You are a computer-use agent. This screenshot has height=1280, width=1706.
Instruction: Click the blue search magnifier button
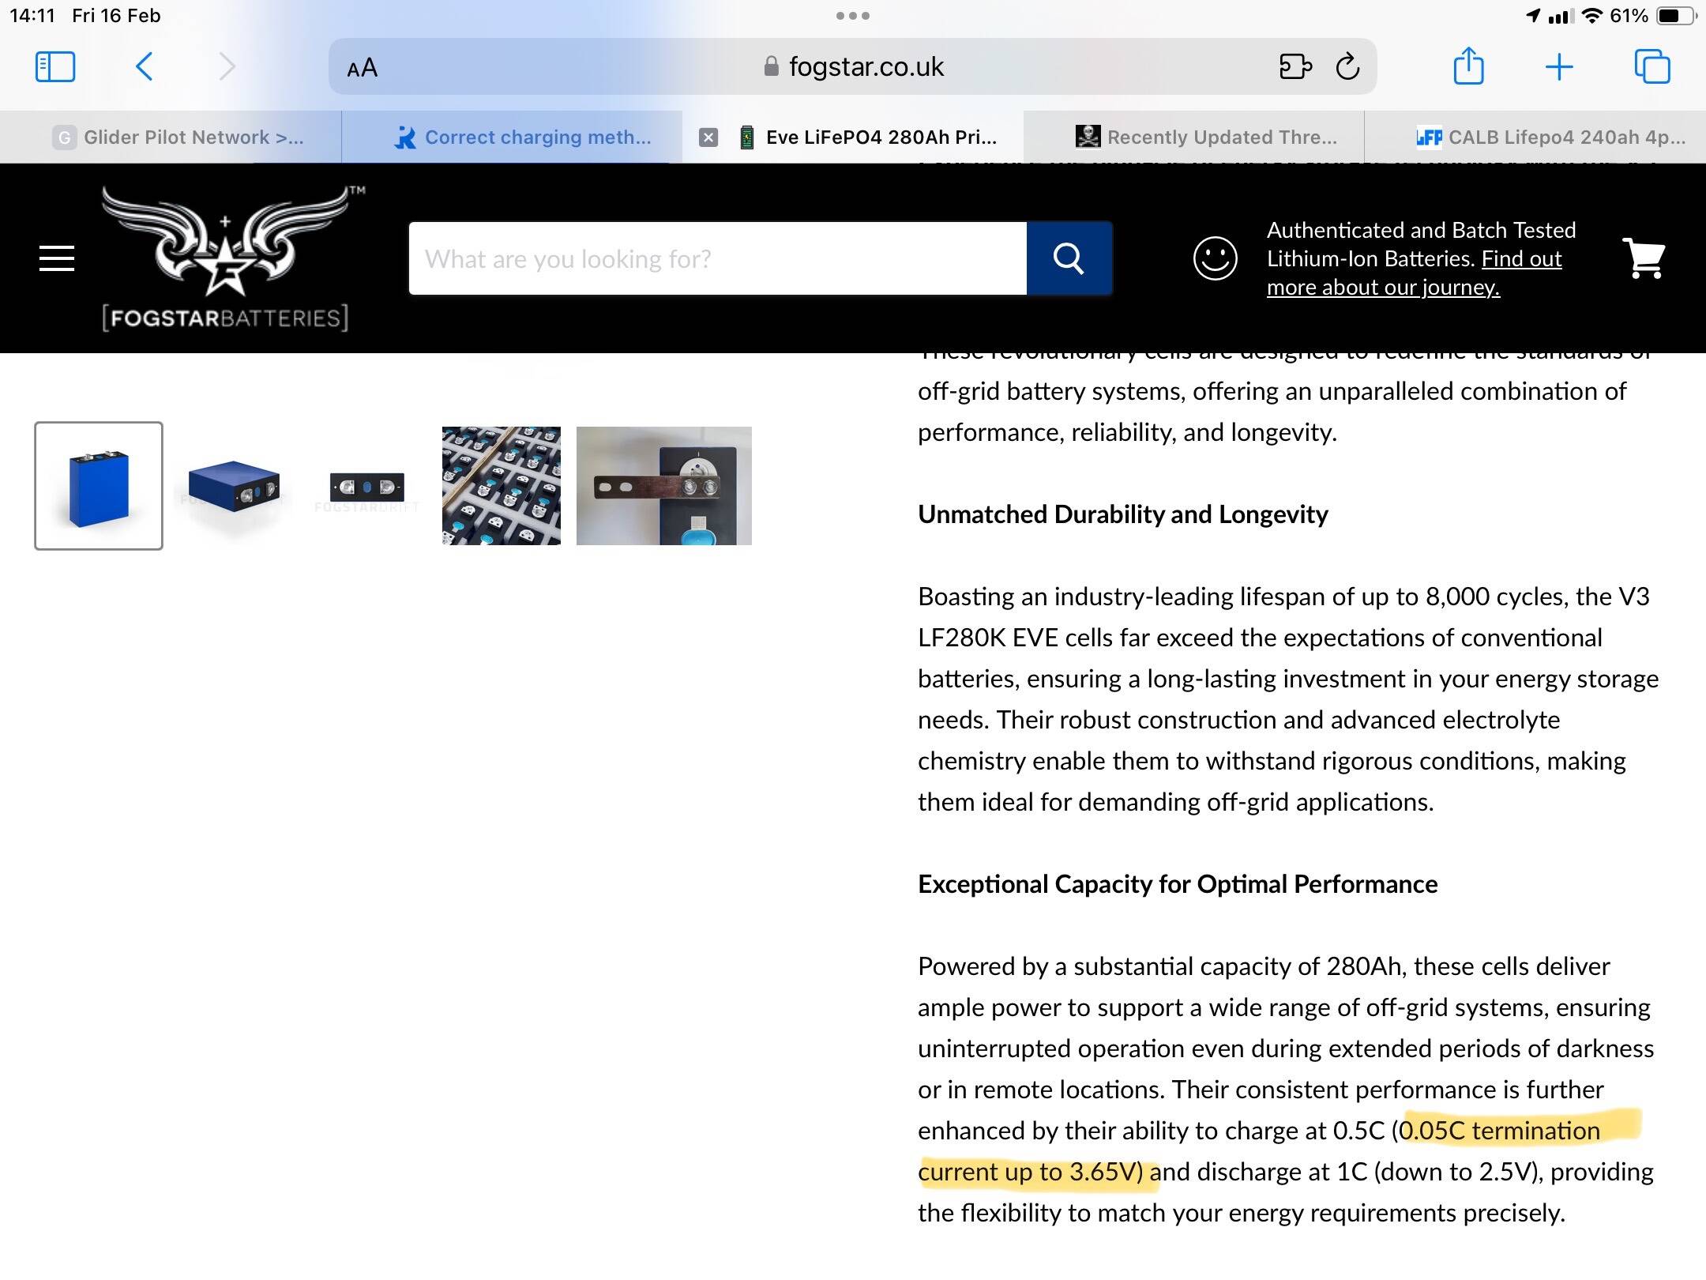pos(1069,258)
